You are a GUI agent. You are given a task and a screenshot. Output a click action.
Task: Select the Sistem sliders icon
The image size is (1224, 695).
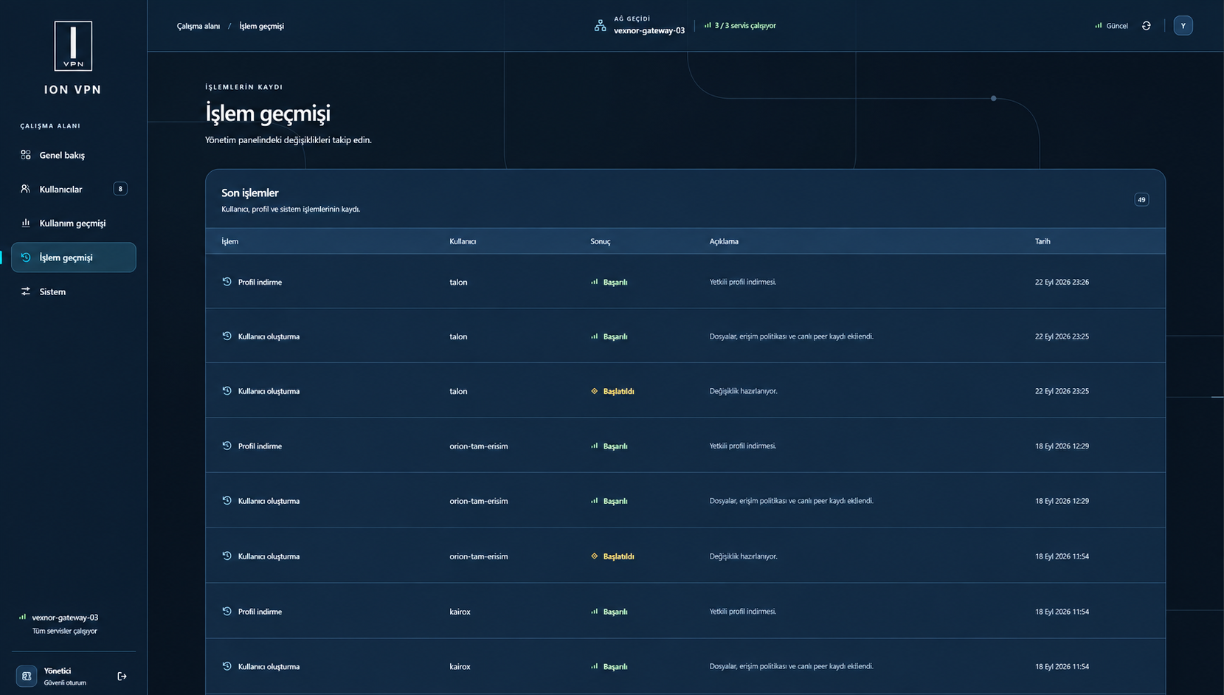coord(26,291)
